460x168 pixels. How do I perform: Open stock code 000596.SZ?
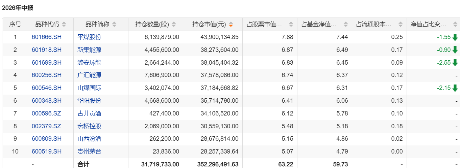coord(46,113)
